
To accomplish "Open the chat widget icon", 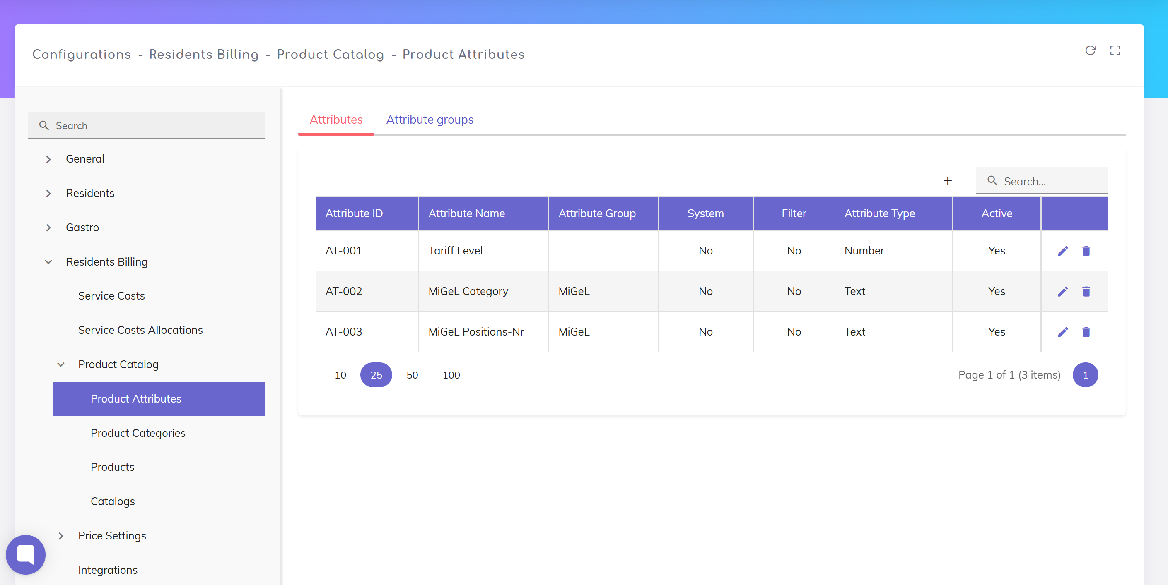I will (x=25, y=554).
